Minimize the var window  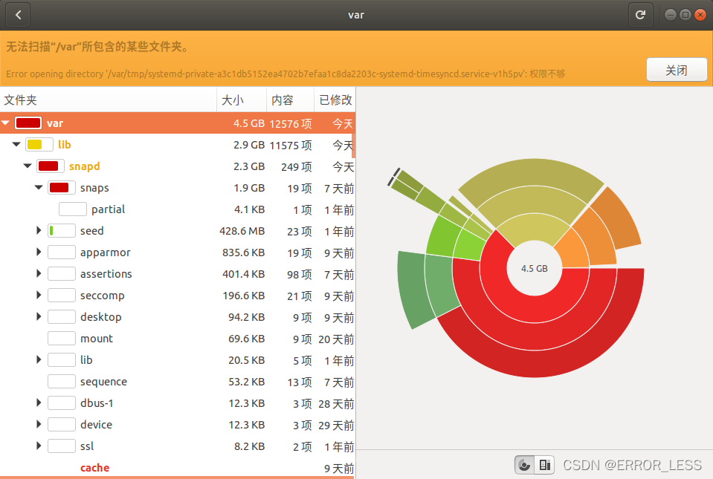pyautogui.click(x=671, y=15)
